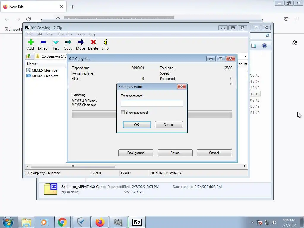Open the new tab settings gear
The image size is (304, 228).
pyautogui.click(x=295, y=43)
